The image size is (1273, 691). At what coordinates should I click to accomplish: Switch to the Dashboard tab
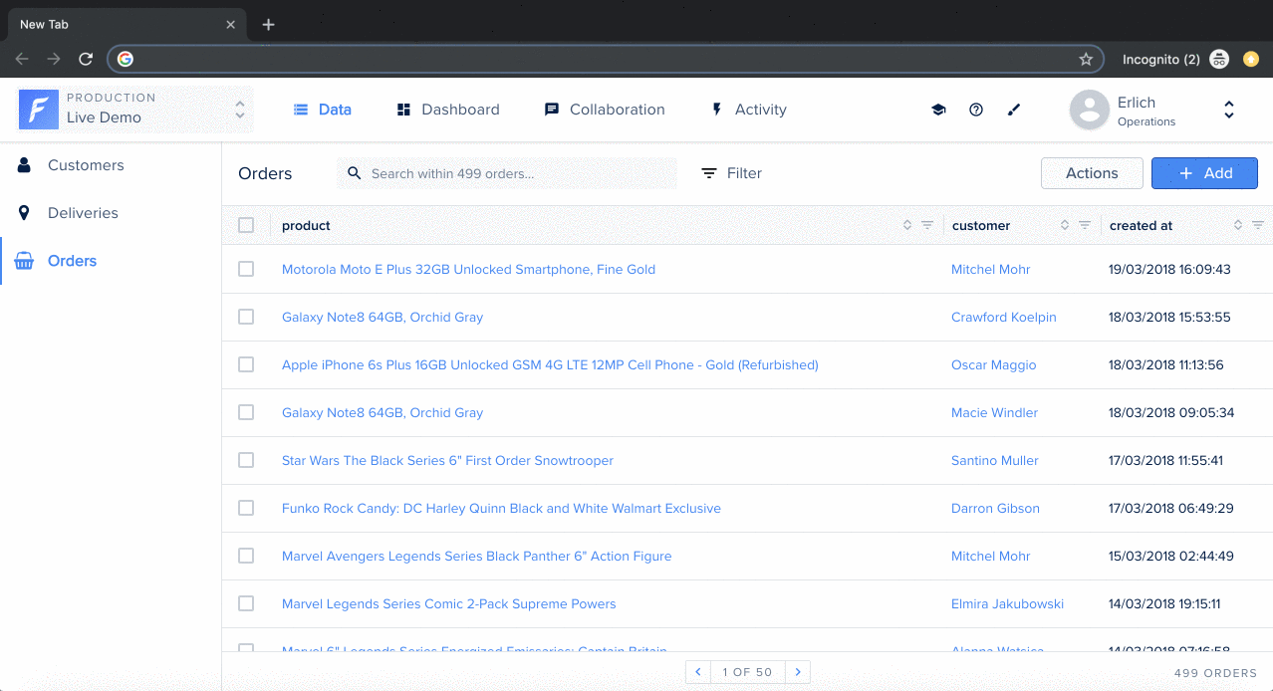448,110
